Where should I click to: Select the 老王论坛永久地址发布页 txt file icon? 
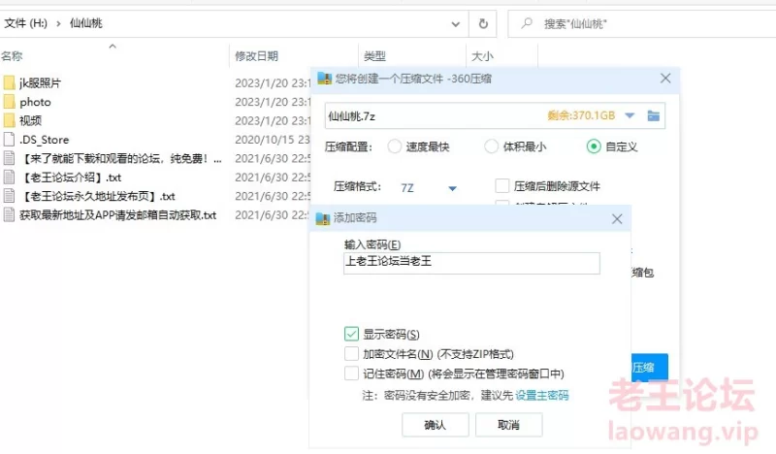(x=9, y=196)
